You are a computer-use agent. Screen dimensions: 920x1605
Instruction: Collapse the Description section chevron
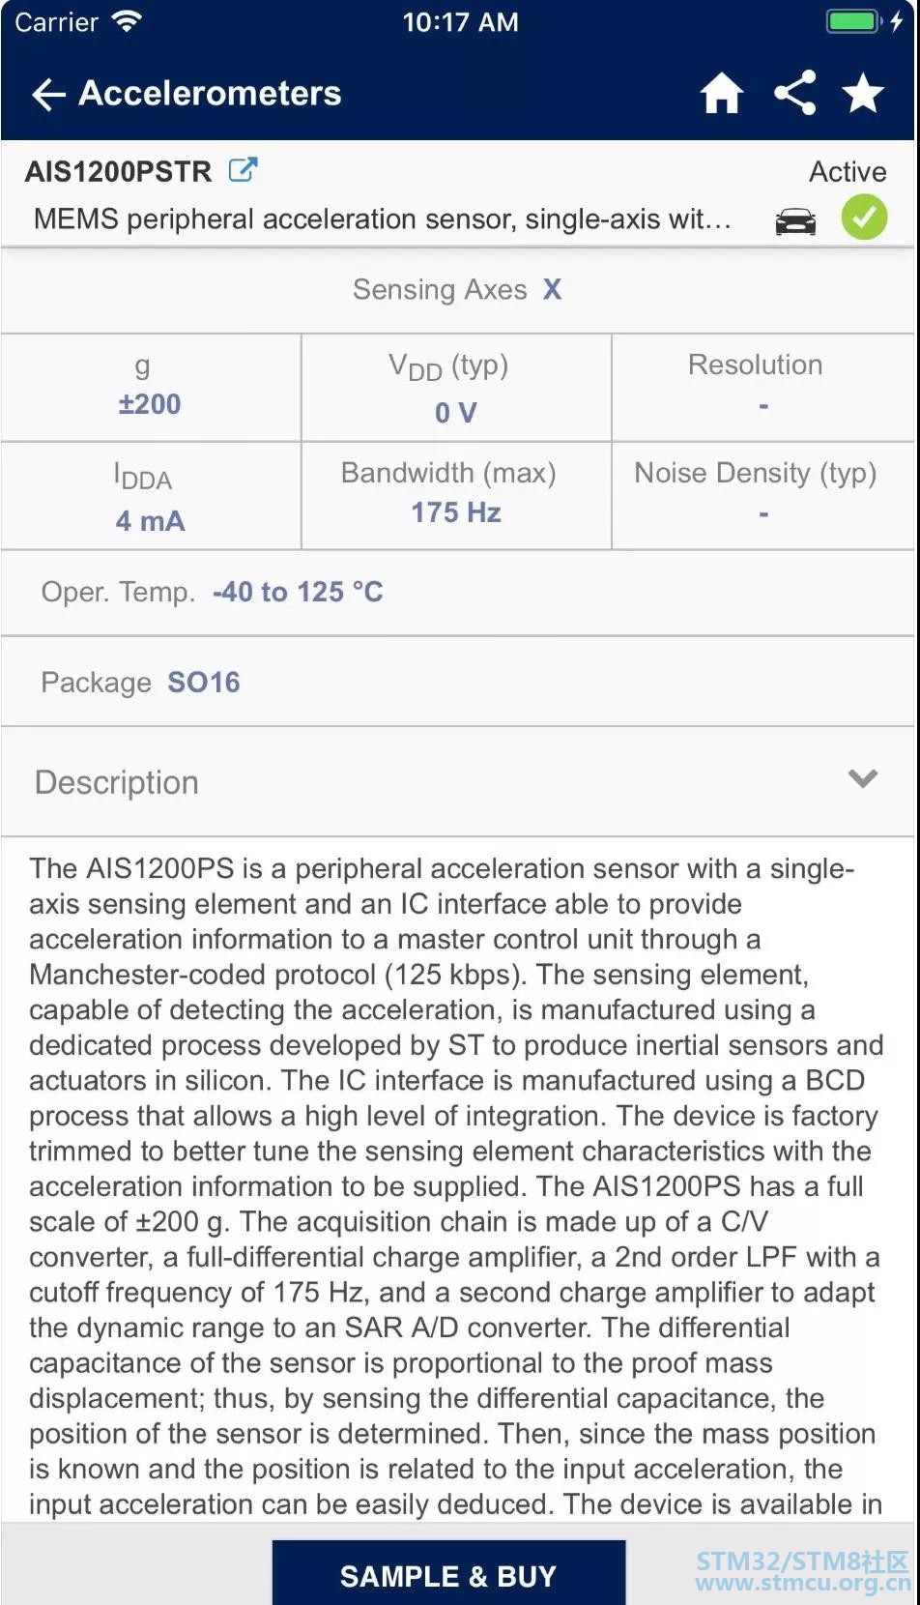pyautogui.click(x=862, y=779)
